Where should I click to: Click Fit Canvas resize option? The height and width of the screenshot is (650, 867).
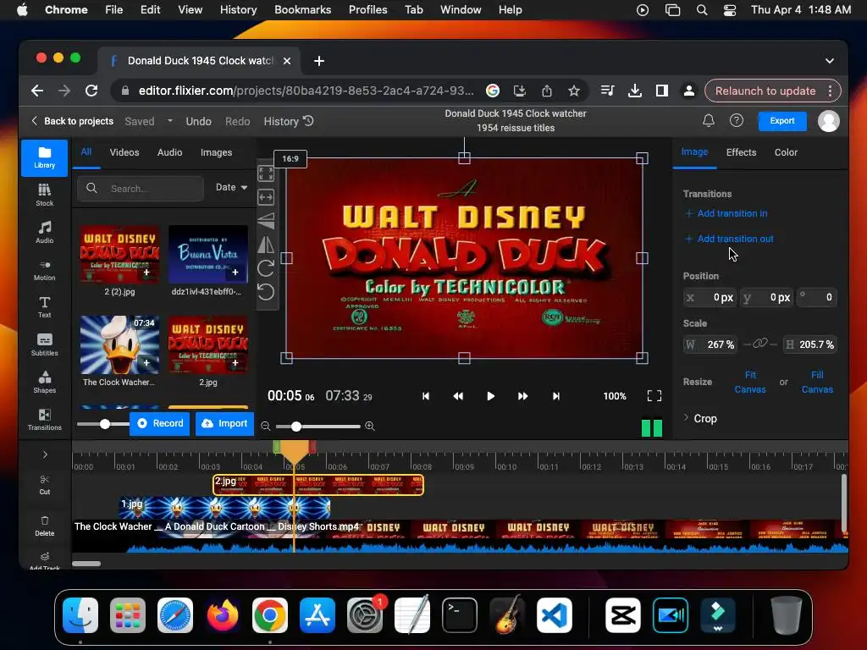tap(750, 382)
